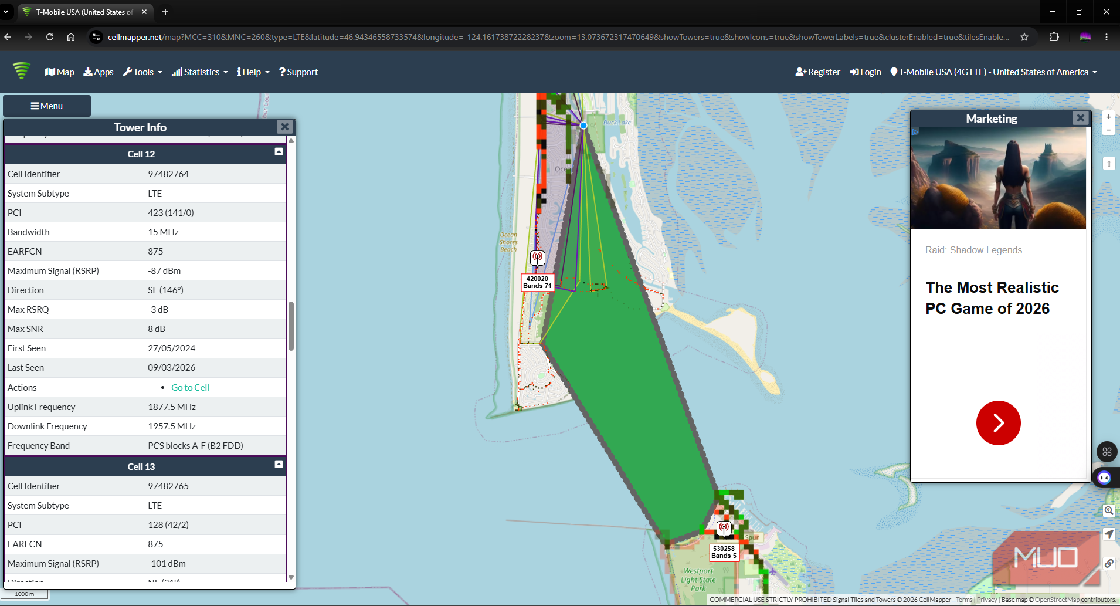
Task: Go to browser home page
Action: (x=71, y=37)
